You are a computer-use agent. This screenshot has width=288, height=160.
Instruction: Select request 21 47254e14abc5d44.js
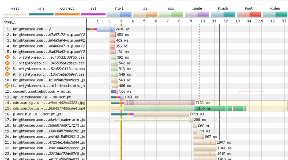[45, 142]
